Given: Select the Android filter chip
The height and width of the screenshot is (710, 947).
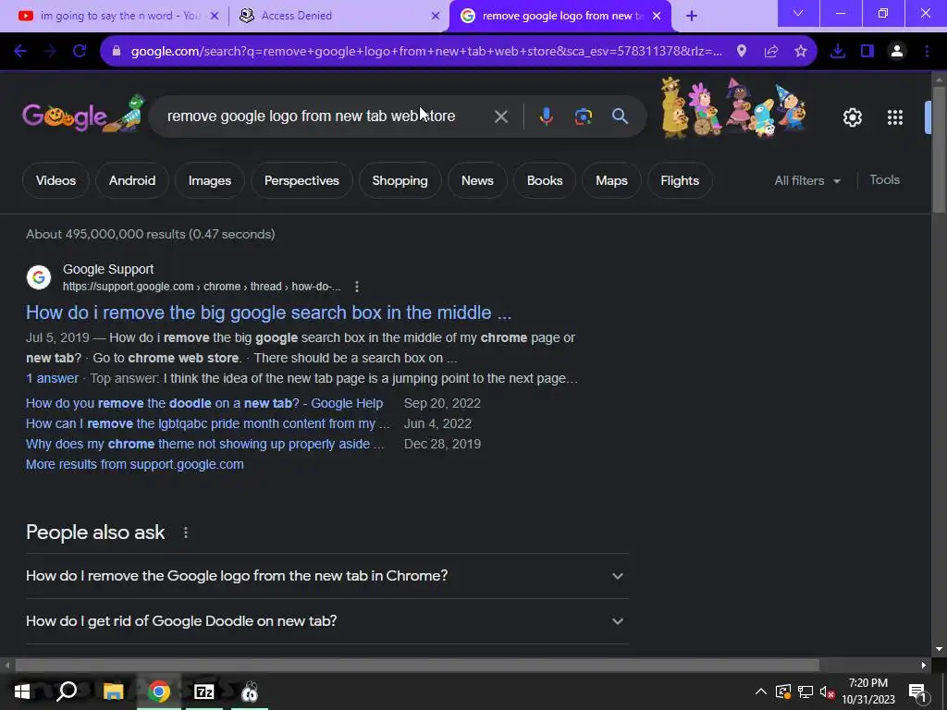Looking at the screenshot, I should (131, 180).
